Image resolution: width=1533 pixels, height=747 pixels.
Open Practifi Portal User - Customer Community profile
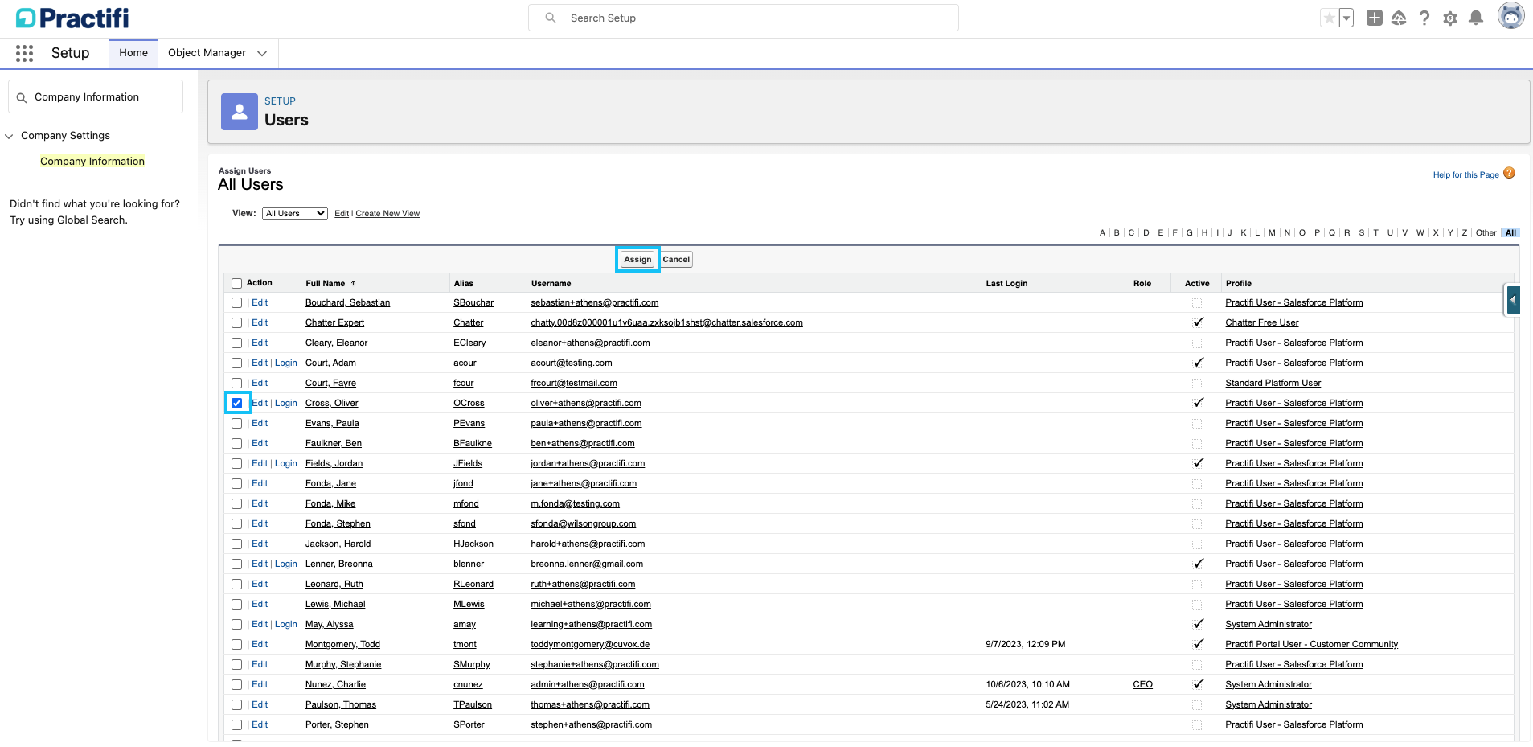pos(1311,644)
